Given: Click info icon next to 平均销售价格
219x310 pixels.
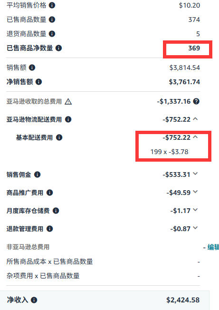Looking at the screenshot, I should pyautogui.click(x=52, y=5).
